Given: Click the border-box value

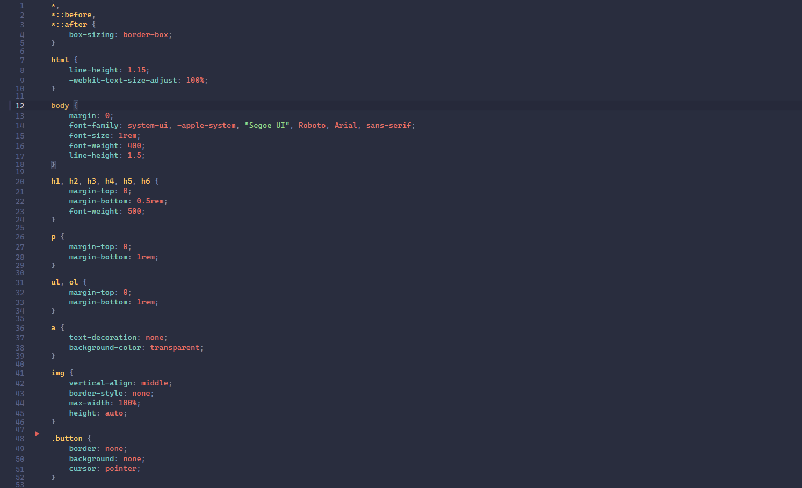Looking at the screenshot, I should pos(146,35).
